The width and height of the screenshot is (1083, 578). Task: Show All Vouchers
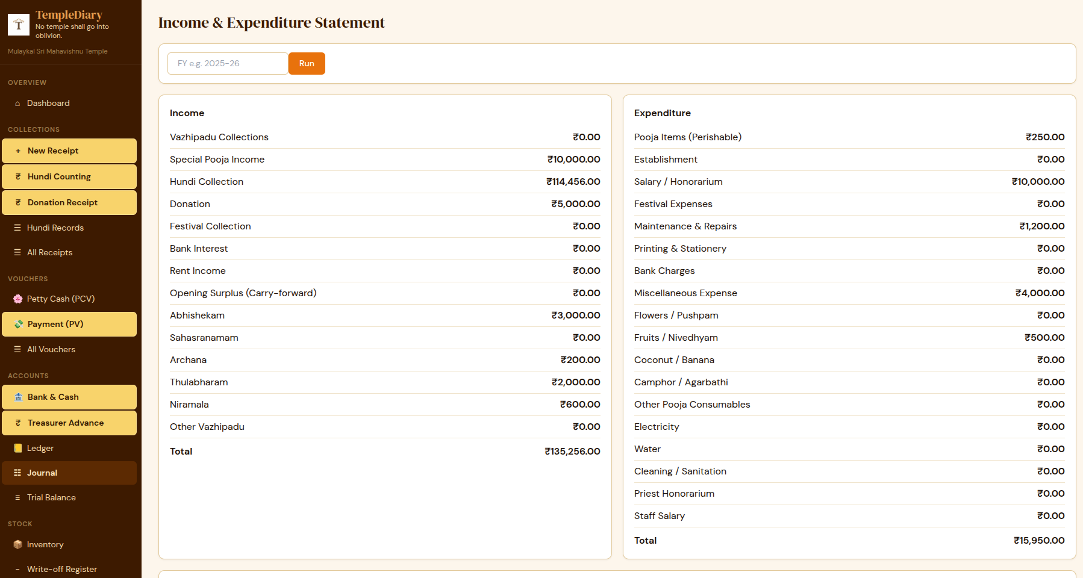coord(69,349)
